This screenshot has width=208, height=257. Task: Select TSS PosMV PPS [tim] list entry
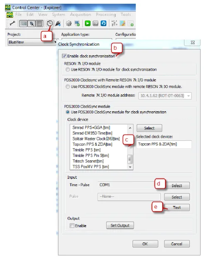click(91, 166)
